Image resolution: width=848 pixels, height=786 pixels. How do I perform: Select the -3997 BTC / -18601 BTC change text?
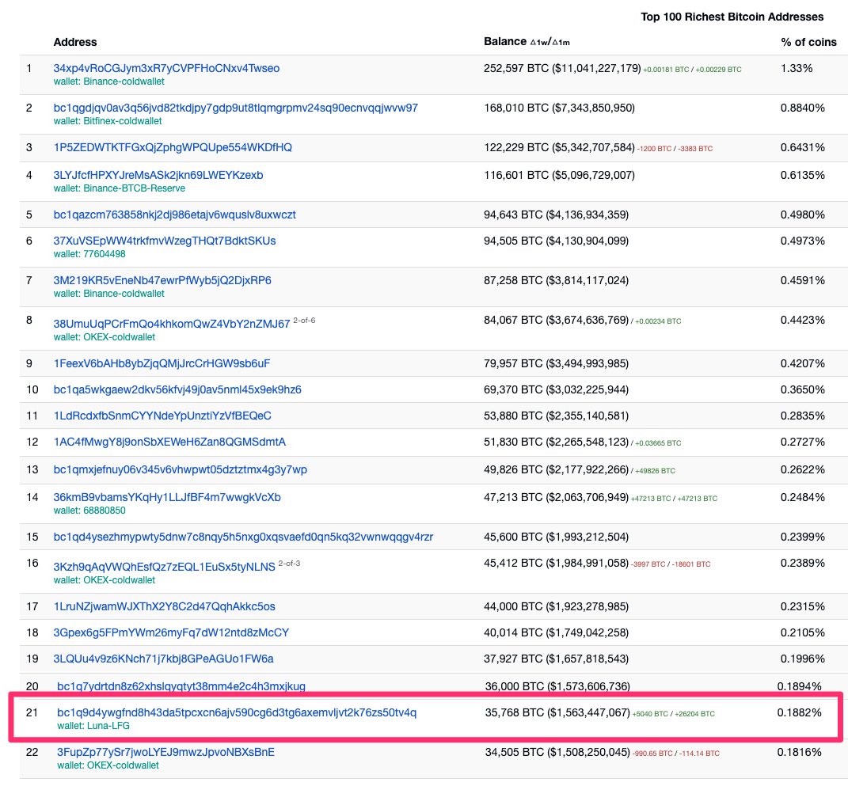pyautogui.click(x=671, y=564)
